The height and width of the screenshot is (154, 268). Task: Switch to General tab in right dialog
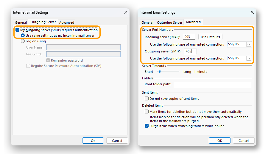click(147, 23)
